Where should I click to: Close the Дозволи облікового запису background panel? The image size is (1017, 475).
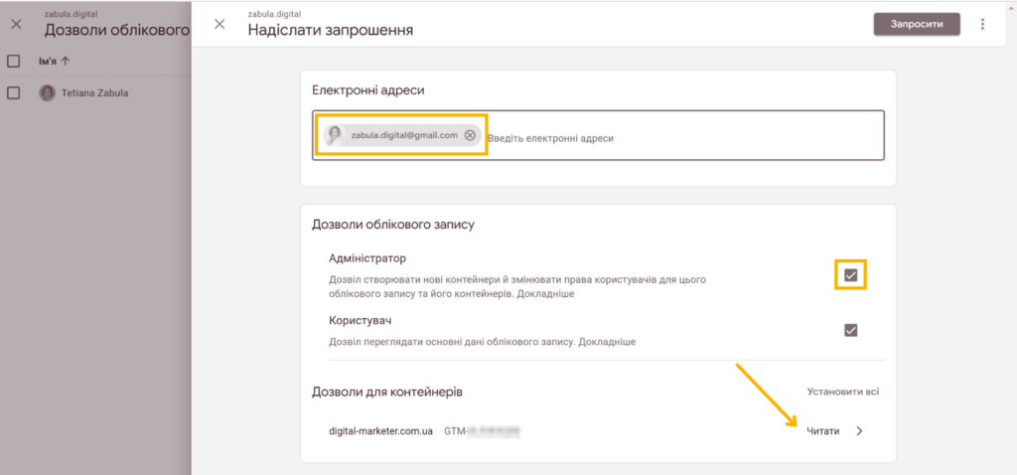[x=16, y=24]
